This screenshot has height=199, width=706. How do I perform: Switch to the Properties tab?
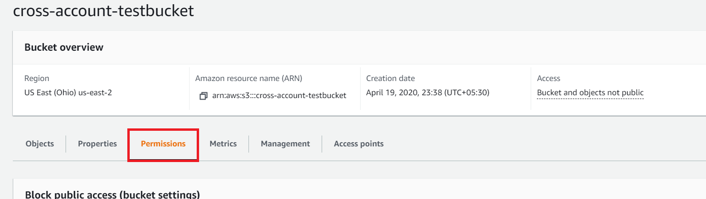[x=97, y=144]
